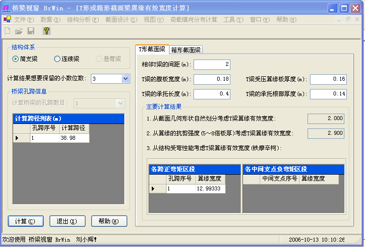Viewport: 365px width, 247px height.
Task: Click the 计算跨径 column header
Action: point(75,128)
